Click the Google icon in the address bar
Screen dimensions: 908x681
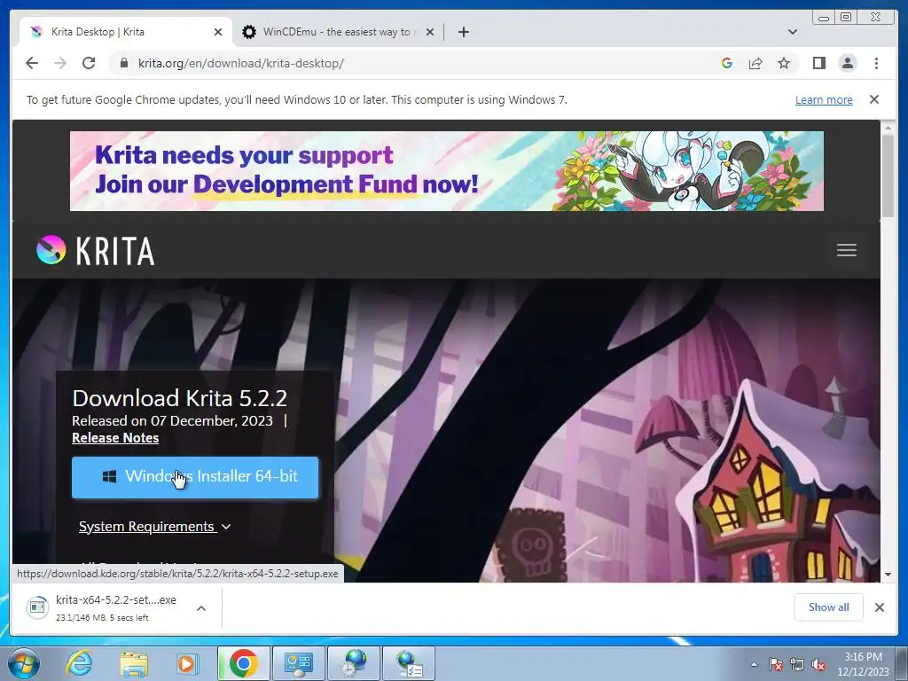coord(727,63)
